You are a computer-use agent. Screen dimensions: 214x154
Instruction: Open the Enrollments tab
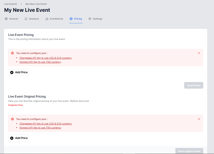point(56,19)
